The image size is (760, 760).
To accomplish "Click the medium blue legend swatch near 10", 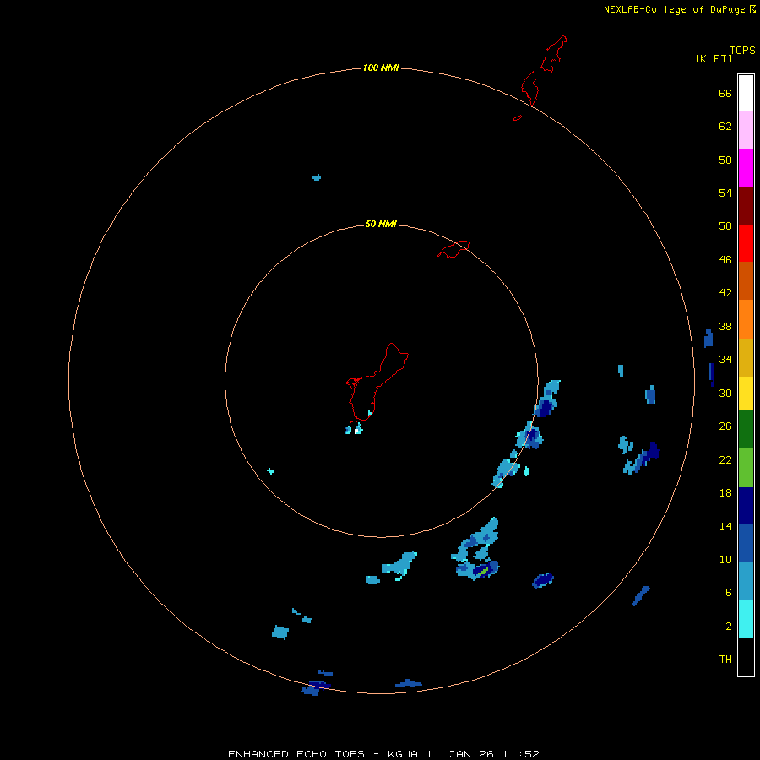I will tap(746, 543).
